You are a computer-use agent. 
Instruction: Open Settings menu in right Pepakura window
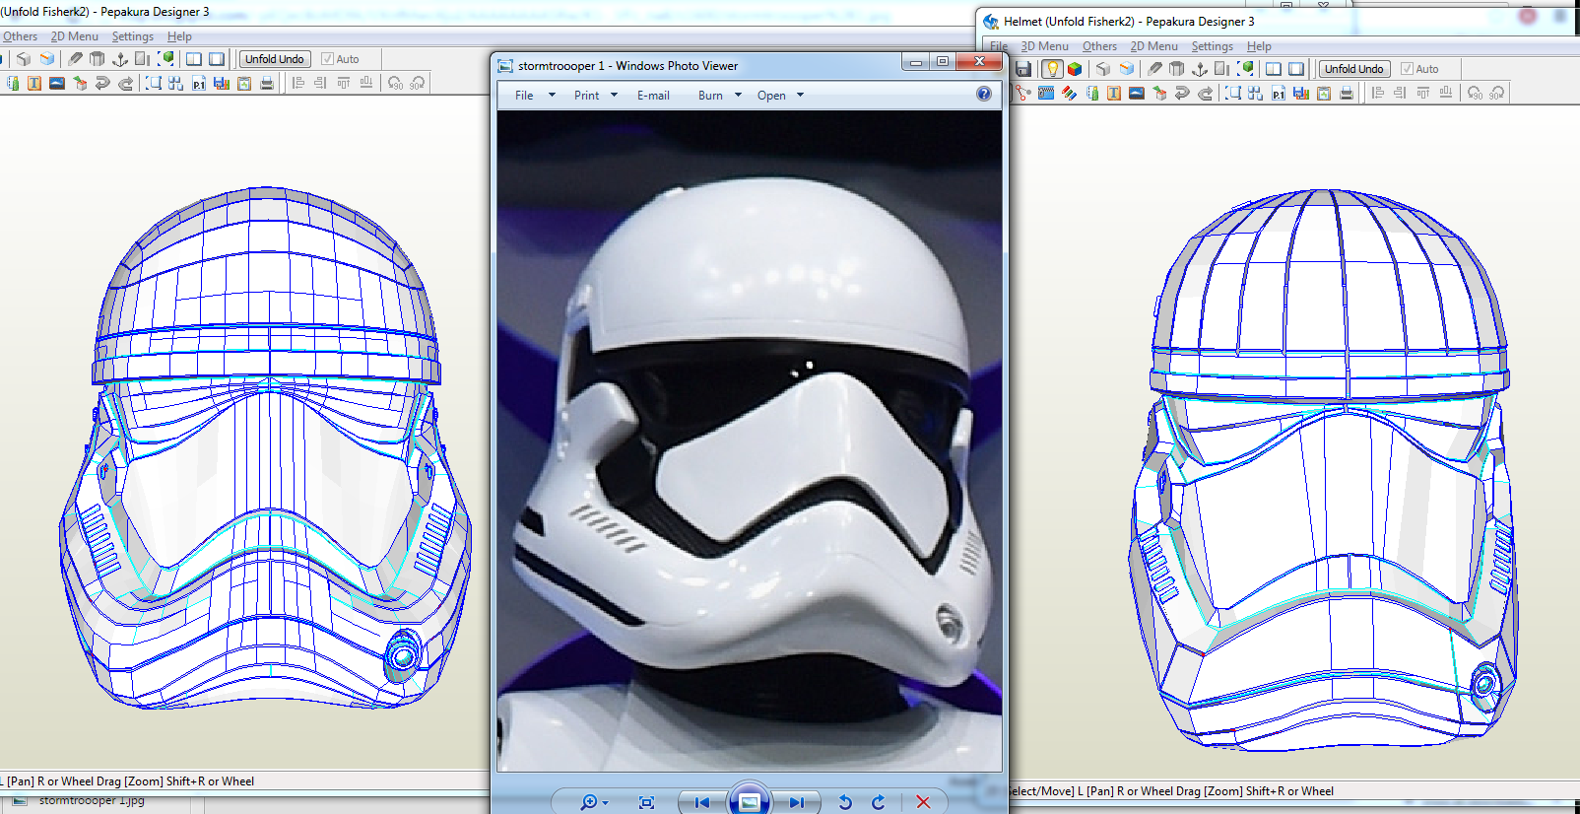click(1212, 46)
